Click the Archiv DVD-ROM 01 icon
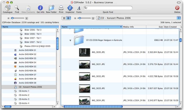 click(x=15, y=50)
